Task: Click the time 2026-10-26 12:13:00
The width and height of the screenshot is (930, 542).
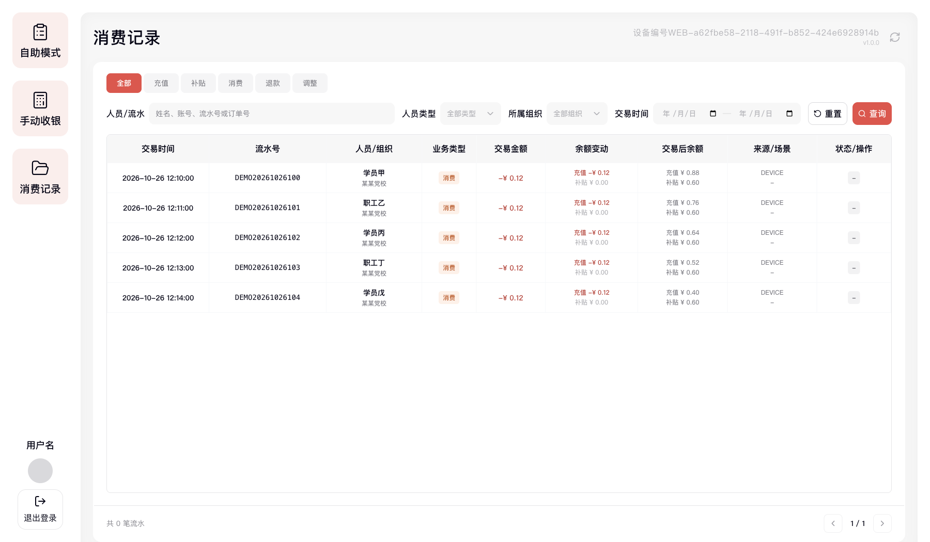Action: coord(158,268)
